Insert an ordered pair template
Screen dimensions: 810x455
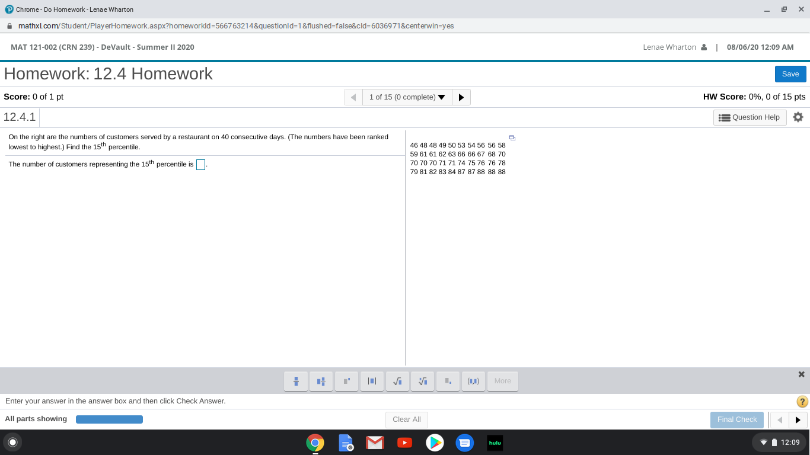473,381
